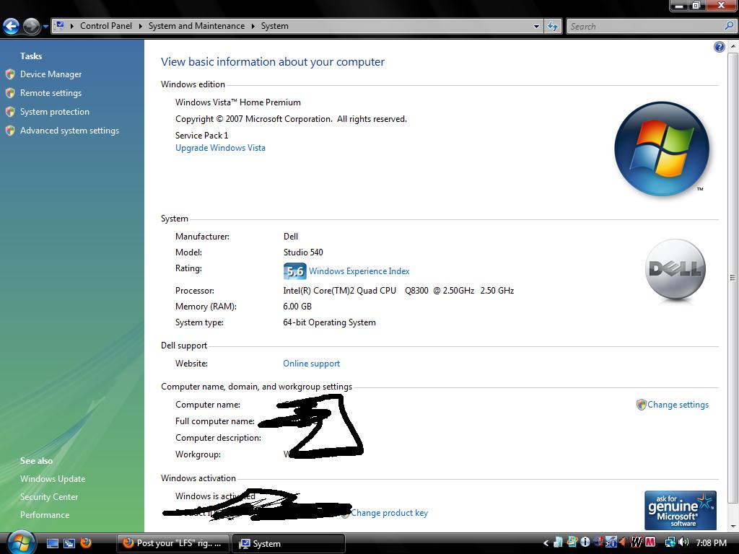This screenshot has height=554, width=739.
Task: Go back with the blue back arrow
Action: tap(12, 27)
